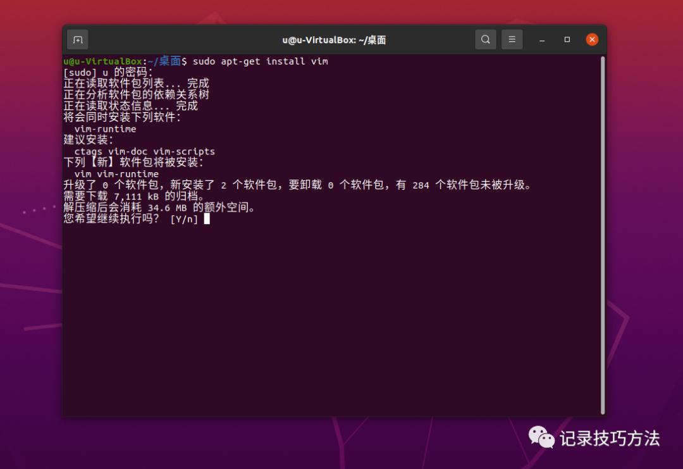This screenshot has width=683, height=469.
Task: Minimize the terminal window
Action: [542, 40]
